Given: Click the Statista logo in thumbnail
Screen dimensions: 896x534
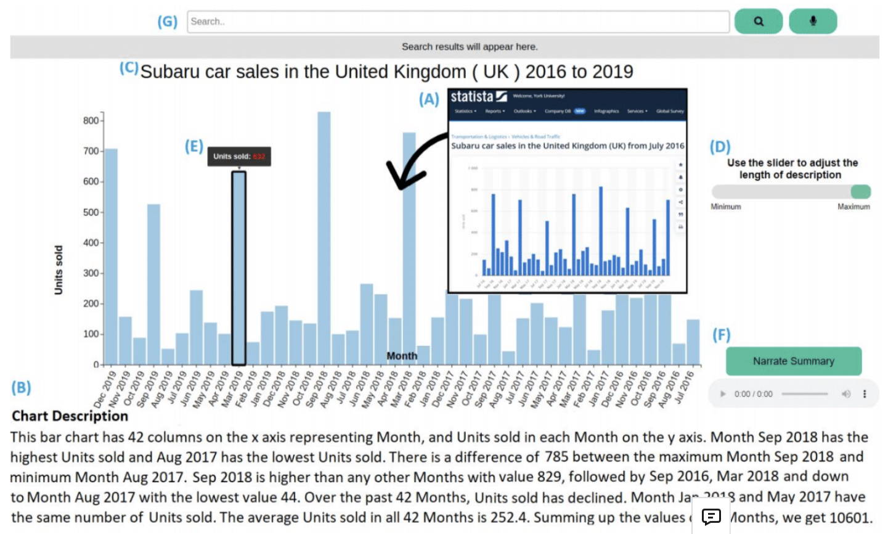Looking at the screenshot, I should [479, 97].
